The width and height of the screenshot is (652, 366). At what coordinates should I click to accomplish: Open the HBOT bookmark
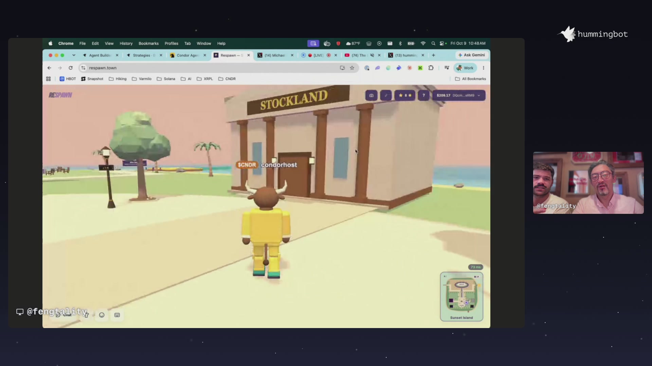coord(68,79)
